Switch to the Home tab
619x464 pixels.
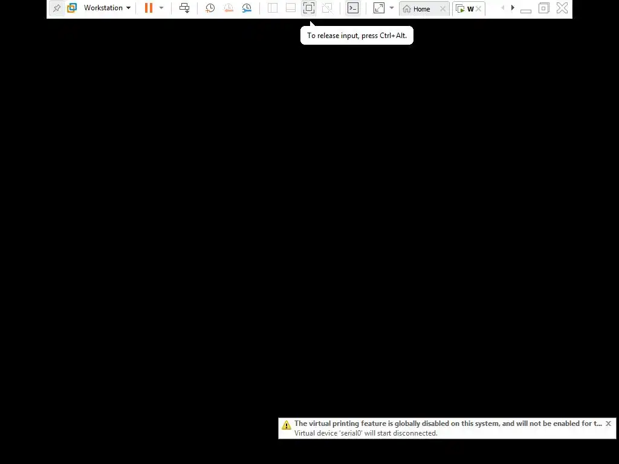pos(421,8)
